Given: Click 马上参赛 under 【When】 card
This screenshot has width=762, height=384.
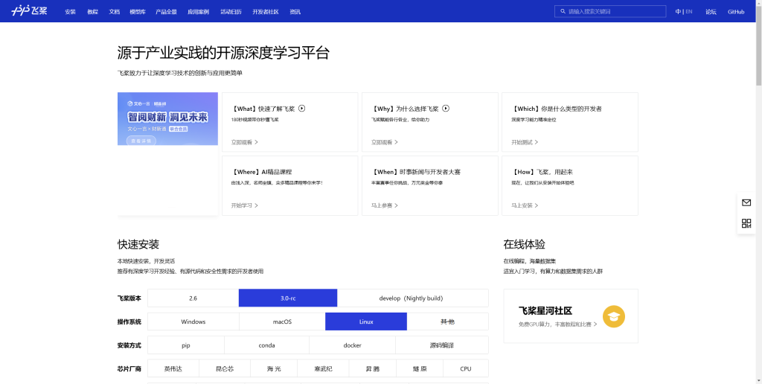Looking at the screenshot, I should (385, 205).
